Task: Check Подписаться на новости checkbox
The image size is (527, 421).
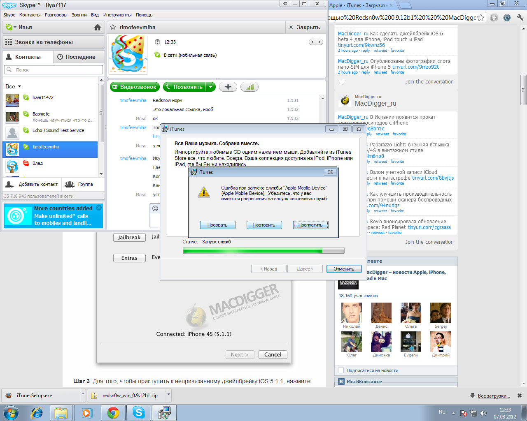Action: [x=341, y=370]
